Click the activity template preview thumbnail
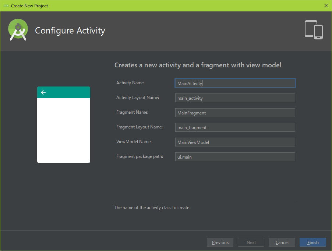Screen dimensions: 332x251 pos(64,125)
